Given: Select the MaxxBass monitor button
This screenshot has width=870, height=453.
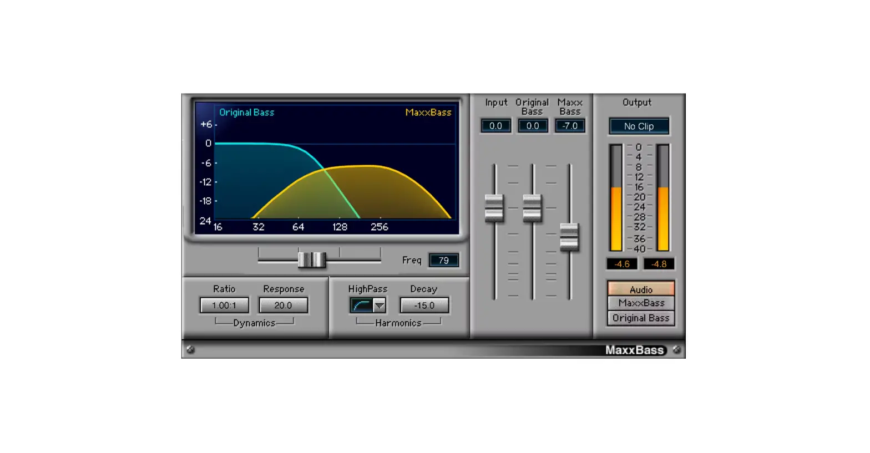Looking at the screenshot, I should [641, 303].
